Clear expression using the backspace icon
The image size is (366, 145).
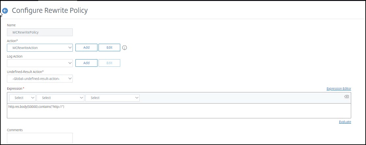pos(346,97)
